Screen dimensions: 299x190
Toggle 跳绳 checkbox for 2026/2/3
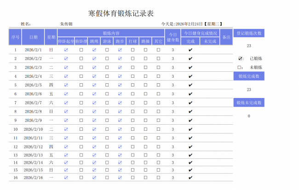click(x=94, y=67)
